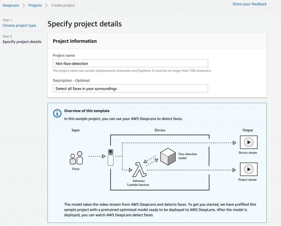Viewport: 281px width, 226px height.
Task: Click the Create project breadcrumb text
Action: point(63,5)
